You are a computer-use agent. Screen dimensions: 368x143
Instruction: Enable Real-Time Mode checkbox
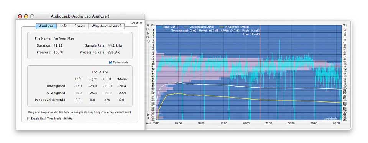[x=29, y=119]
